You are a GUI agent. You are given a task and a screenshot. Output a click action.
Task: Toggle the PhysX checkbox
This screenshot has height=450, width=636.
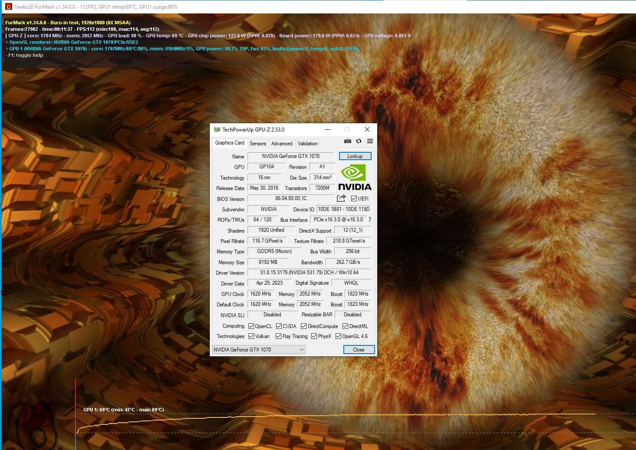pyautogui.click(x=314, y=336)
